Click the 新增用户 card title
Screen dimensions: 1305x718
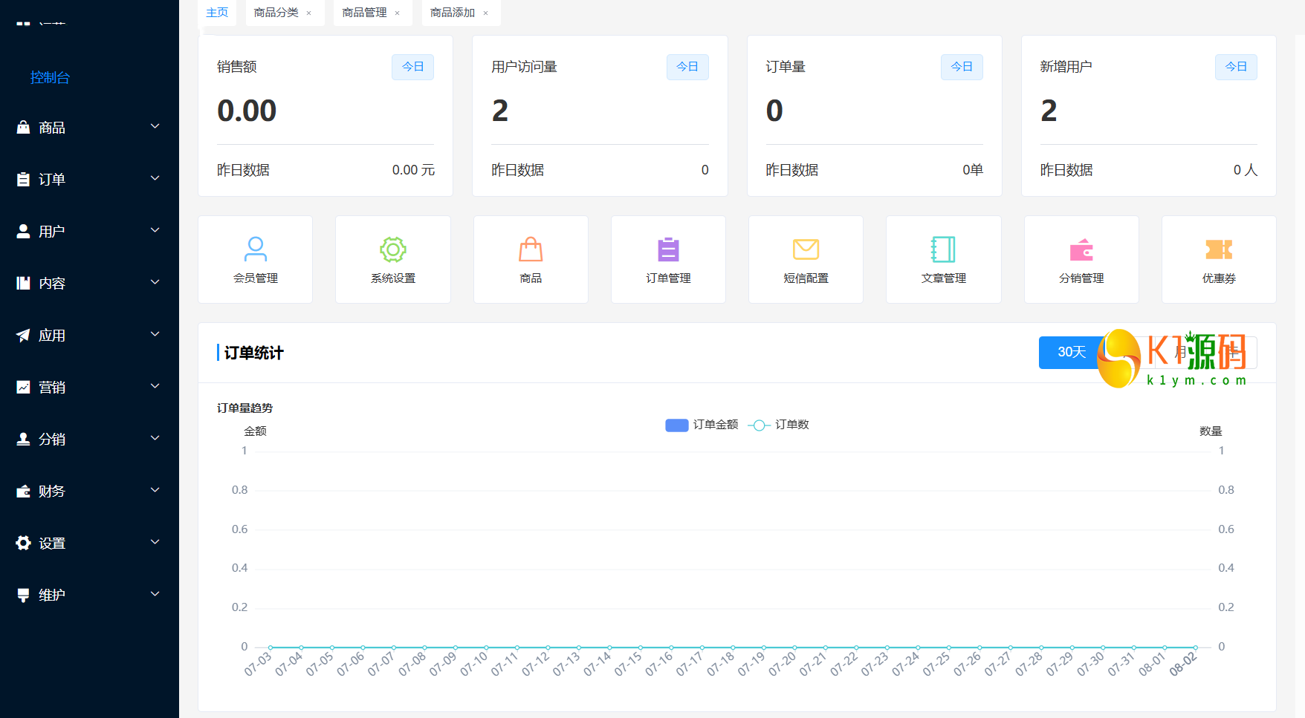1066,67
